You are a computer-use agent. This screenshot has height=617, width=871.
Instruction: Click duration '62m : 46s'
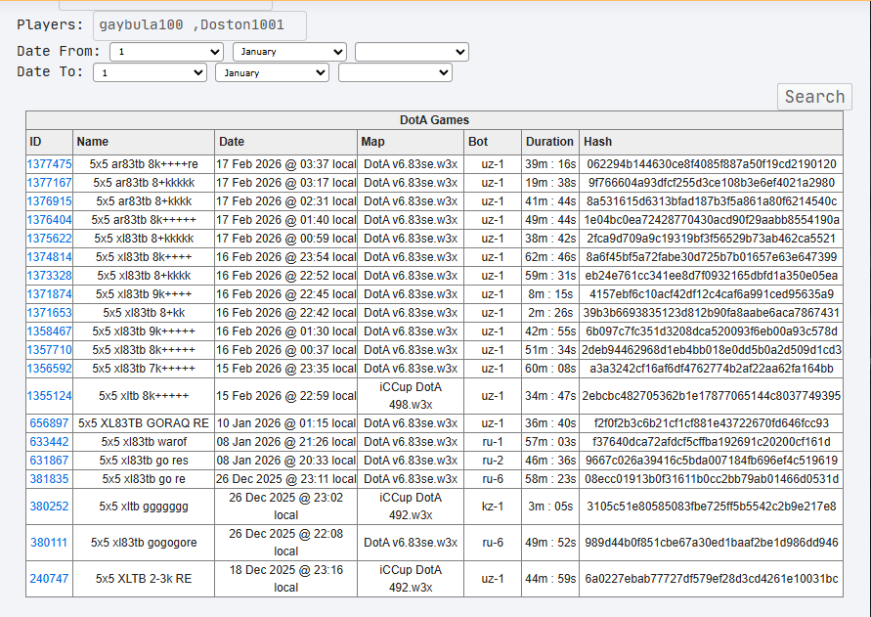[x=550, y=257]
